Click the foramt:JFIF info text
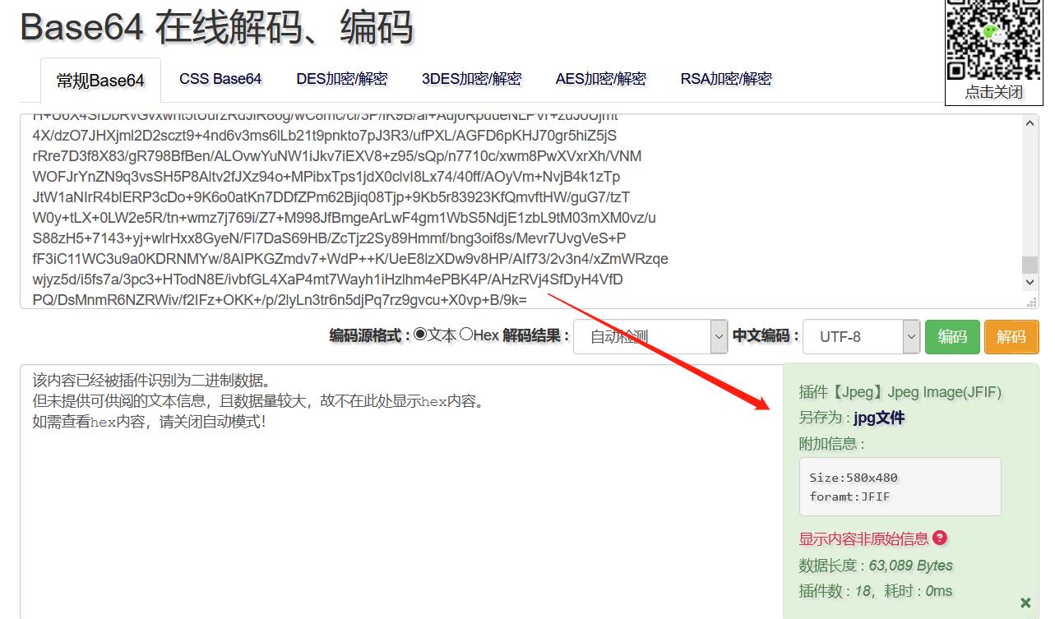Screen dimensions: 1055x619 tap(850, 497)
